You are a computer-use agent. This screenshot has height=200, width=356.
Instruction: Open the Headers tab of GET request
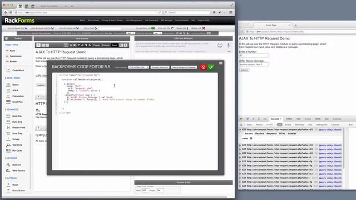pos(259,133)
